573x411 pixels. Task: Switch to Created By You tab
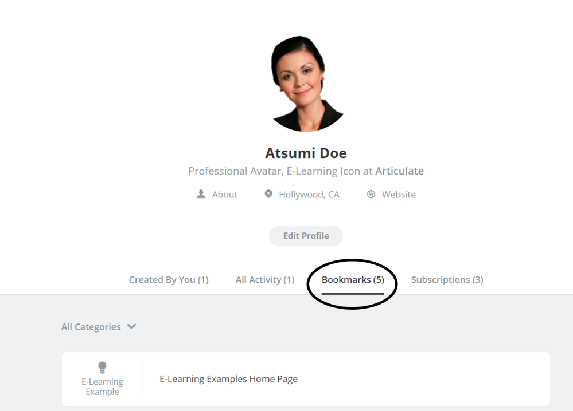169,280
